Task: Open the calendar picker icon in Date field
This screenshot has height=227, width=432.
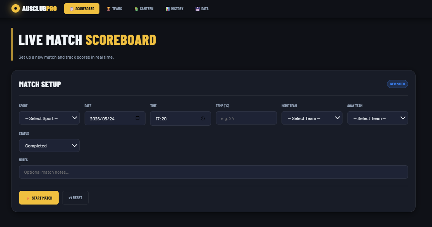Action: click(138, 118)
